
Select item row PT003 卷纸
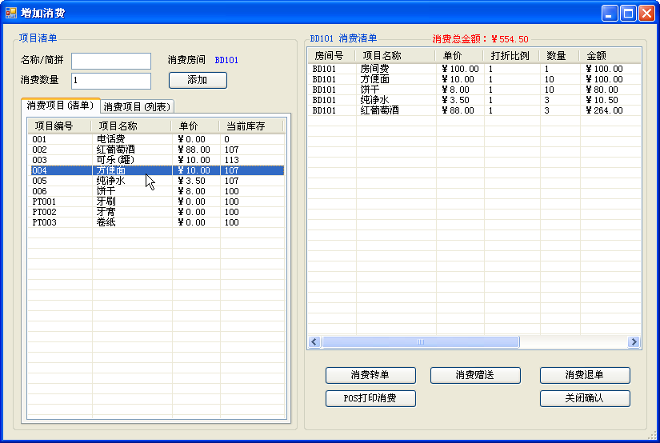tap(156, 222)
